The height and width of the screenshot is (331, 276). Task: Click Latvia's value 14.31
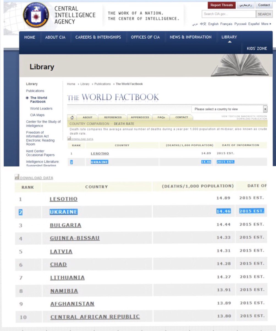click(x=223, y=250)
